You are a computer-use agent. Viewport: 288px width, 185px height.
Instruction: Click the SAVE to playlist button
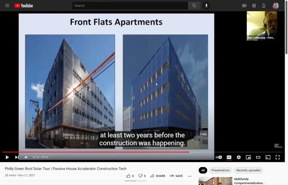(176, 176)
